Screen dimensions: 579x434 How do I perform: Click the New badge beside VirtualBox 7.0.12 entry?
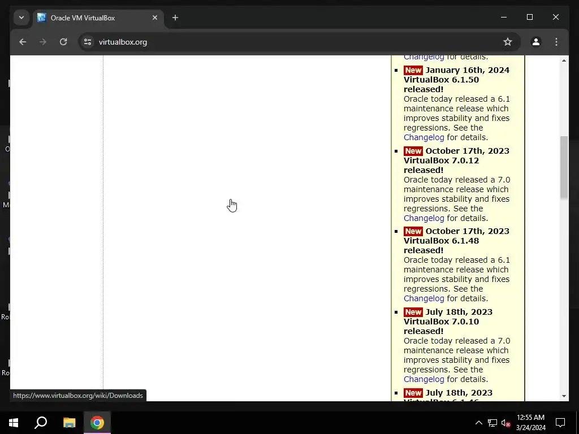pos(413,151)
